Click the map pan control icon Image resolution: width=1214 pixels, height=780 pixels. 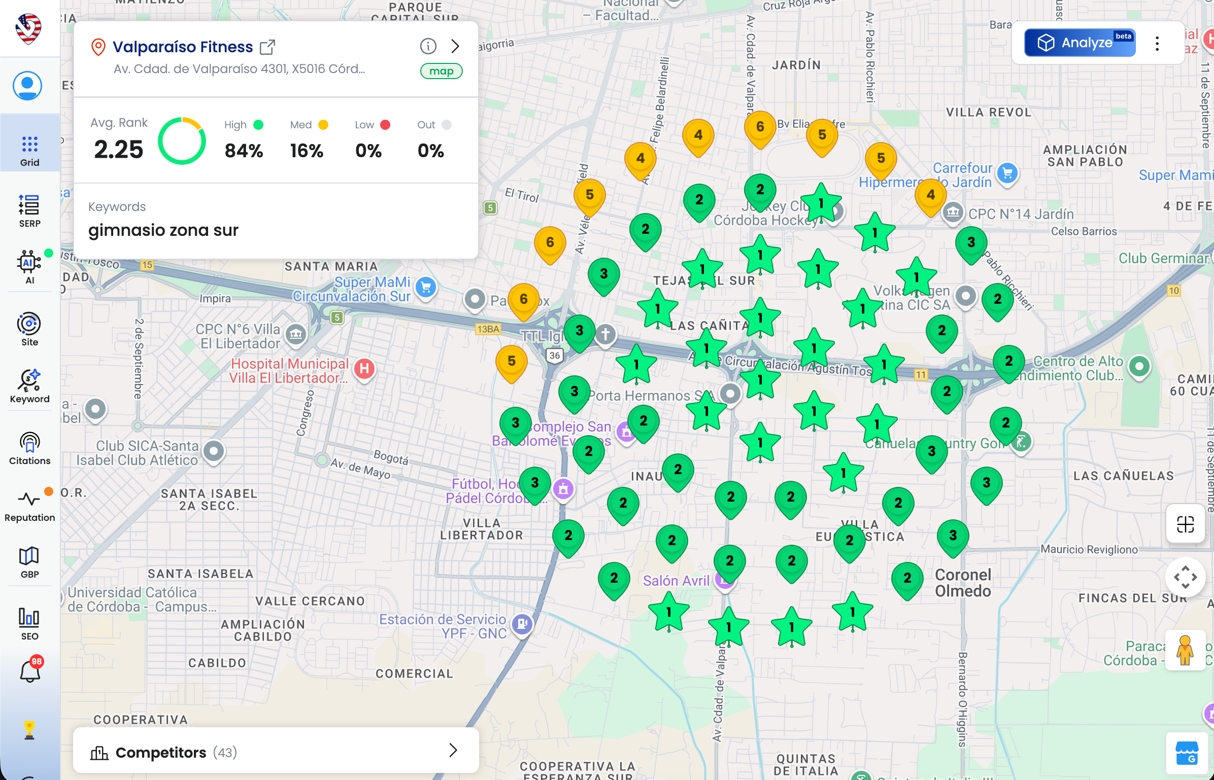pos(1185,577)
